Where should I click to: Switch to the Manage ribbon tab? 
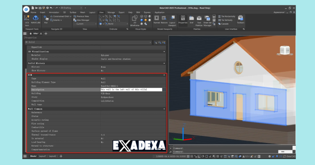[x=111, y=12]
